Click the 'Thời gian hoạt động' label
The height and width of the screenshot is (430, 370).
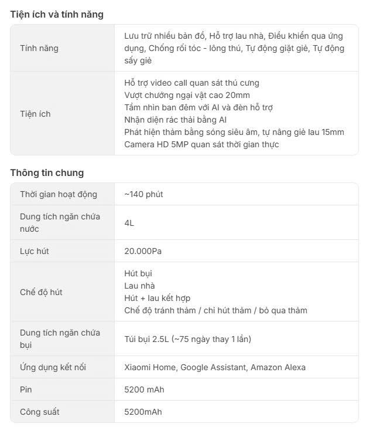tap(59, 194)
